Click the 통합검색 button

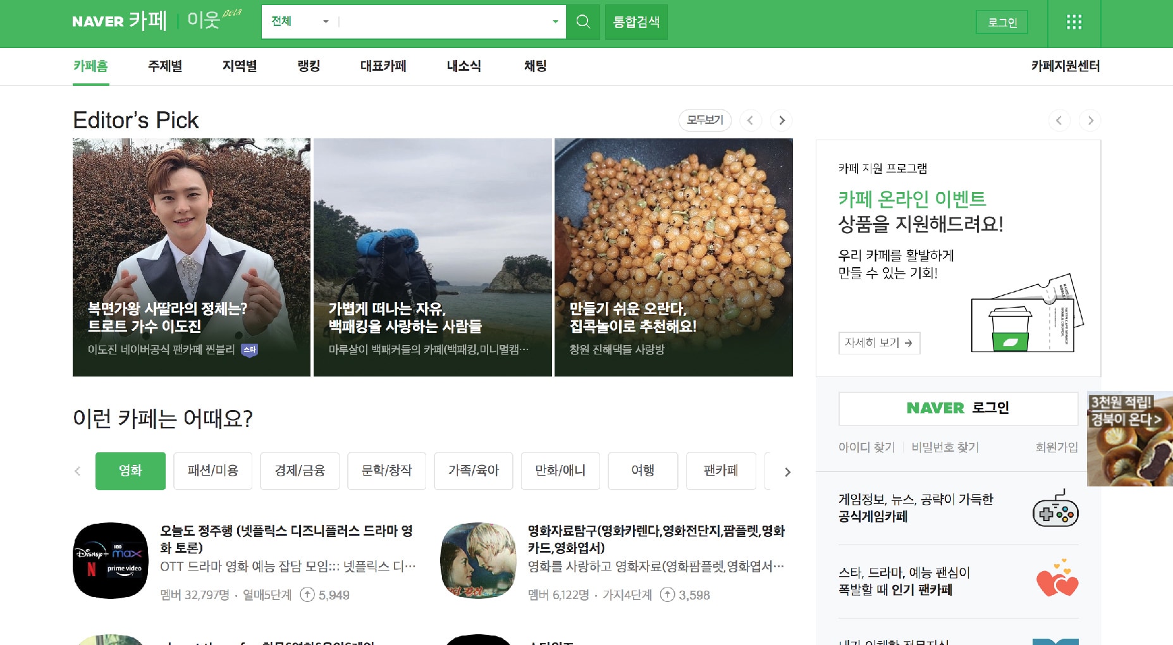(x=636, y=22)
